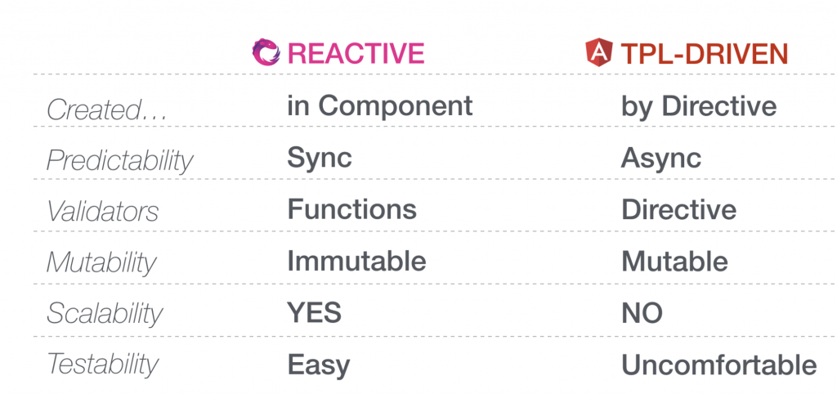
Task: Select the Uncomfortable testability cell
Action: click(719, 365)
